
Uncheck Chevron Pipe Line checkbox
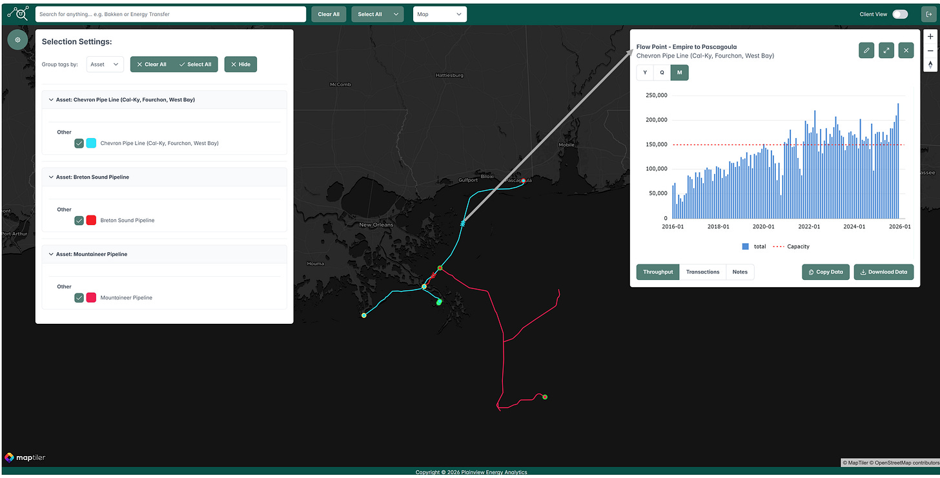coord(79,143)
